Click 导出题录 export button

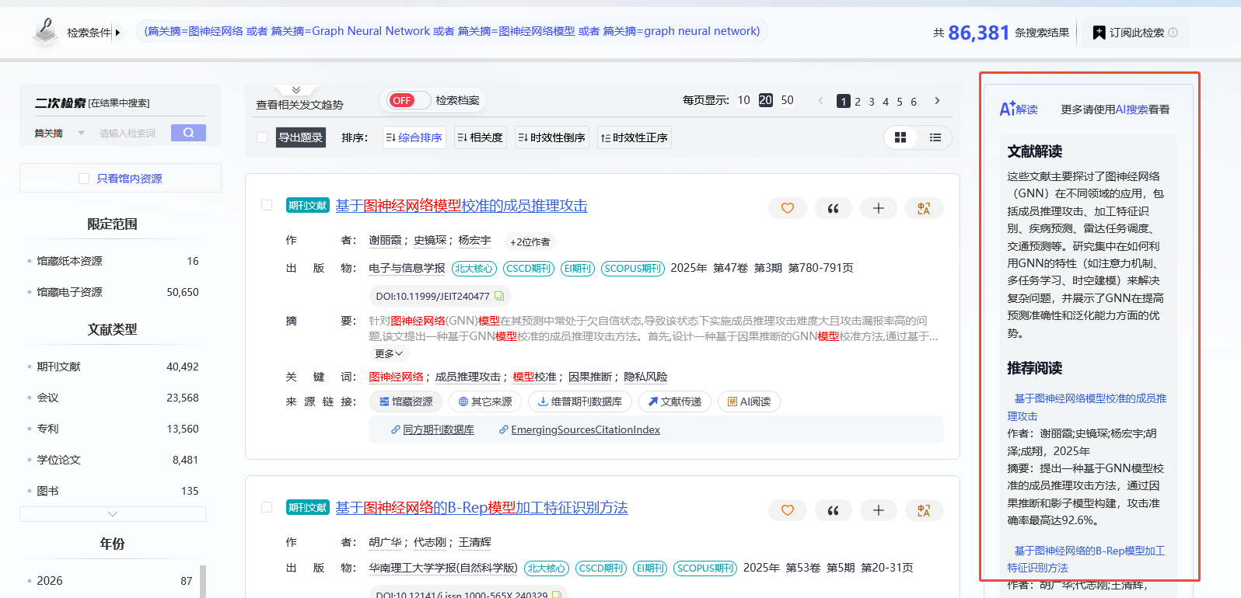pos(301,137)
